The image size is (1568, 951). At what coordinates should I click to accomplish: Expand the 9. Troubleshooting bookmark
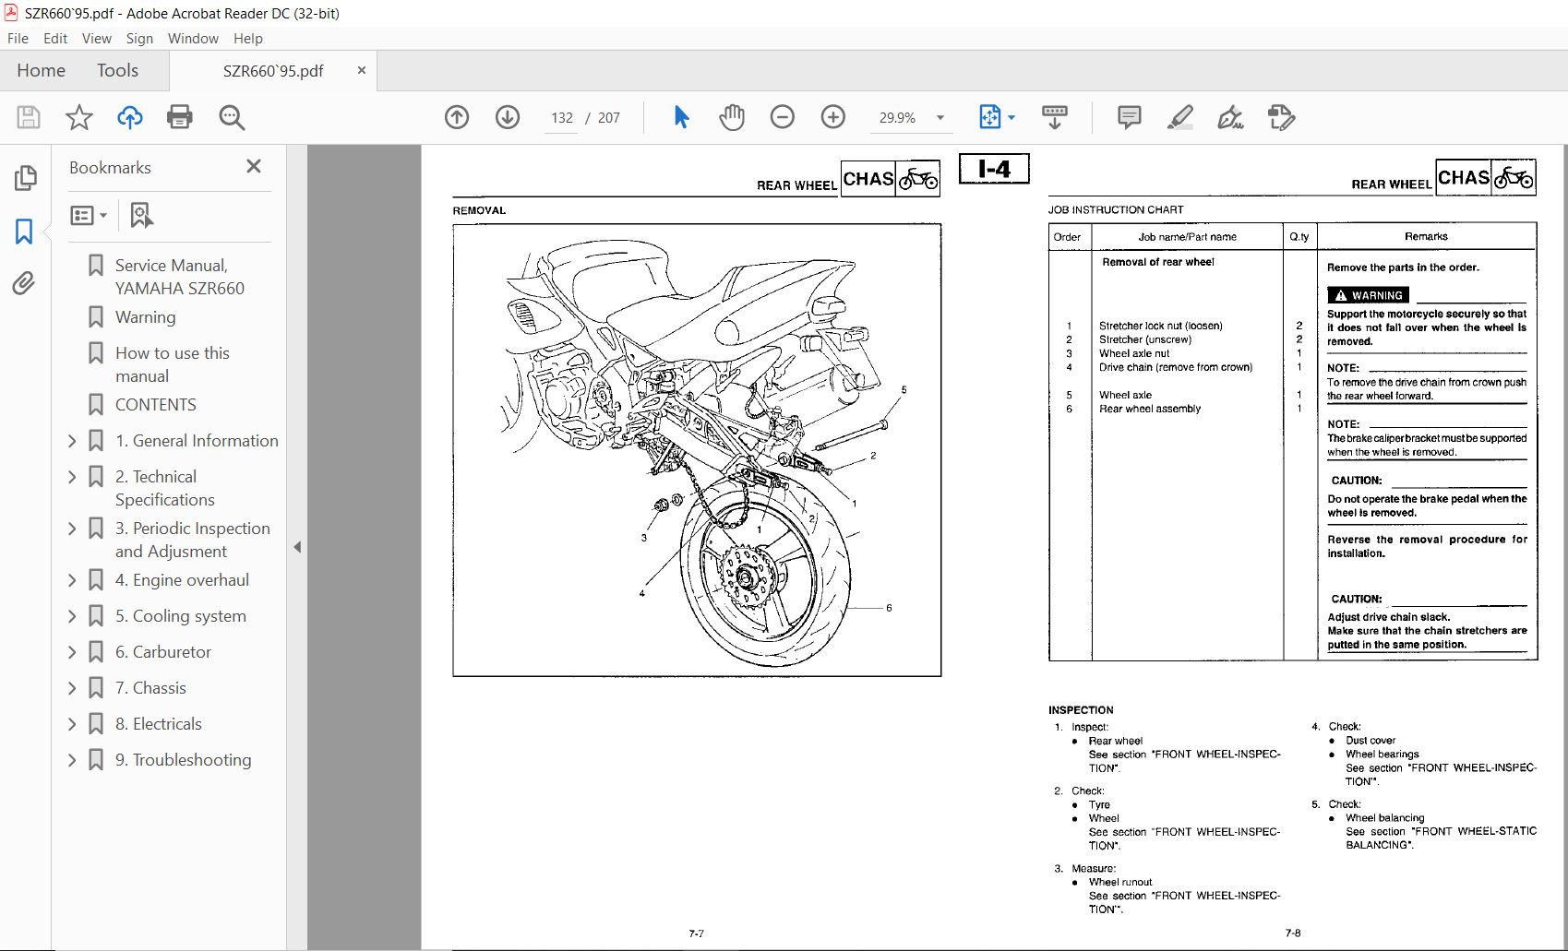click(72, 760)
